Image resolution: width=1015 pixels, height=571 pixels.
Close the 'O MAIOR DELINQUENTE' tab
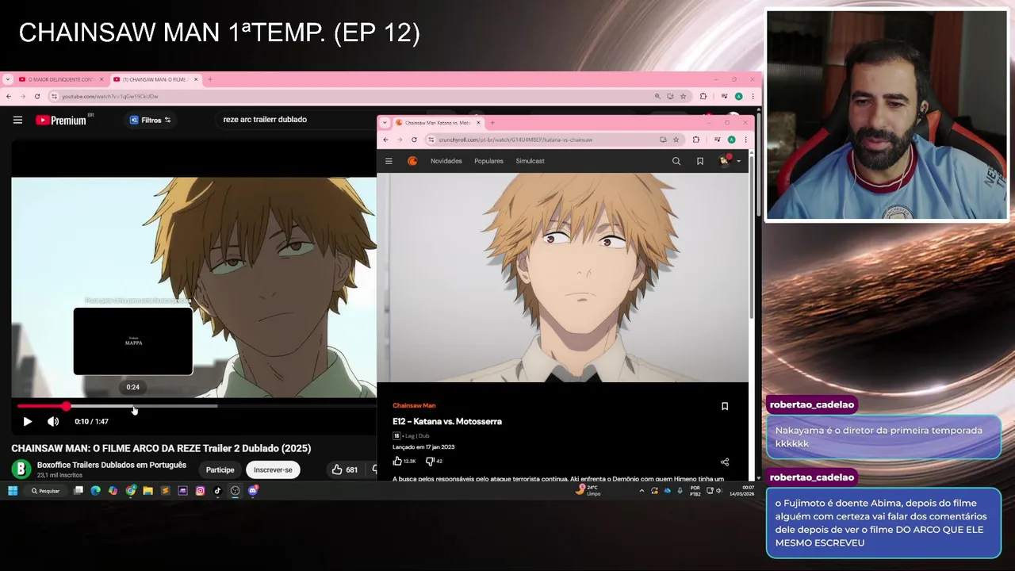click(101, 79)
